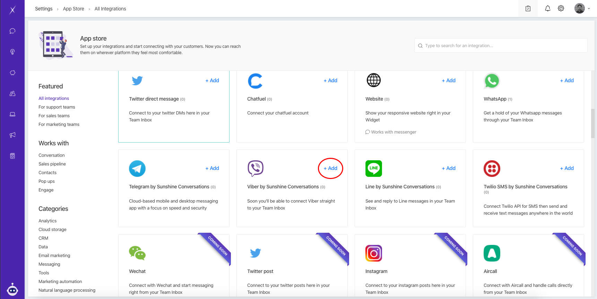Select 'Sales pipeline' under Works with
Image resolution: width=597 pixels, height=299 pixels.
[x=52, y=164]
